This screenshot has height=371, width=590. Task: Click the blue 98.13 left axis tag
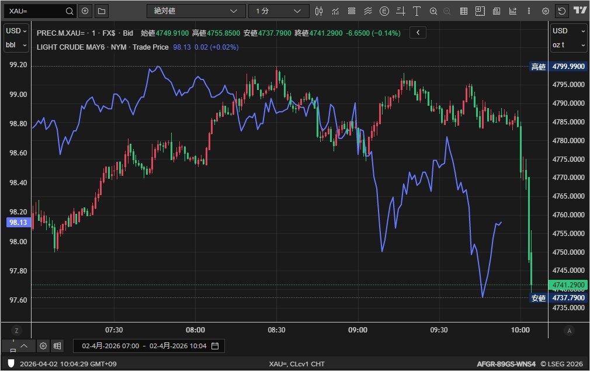[x=18, y=223]
